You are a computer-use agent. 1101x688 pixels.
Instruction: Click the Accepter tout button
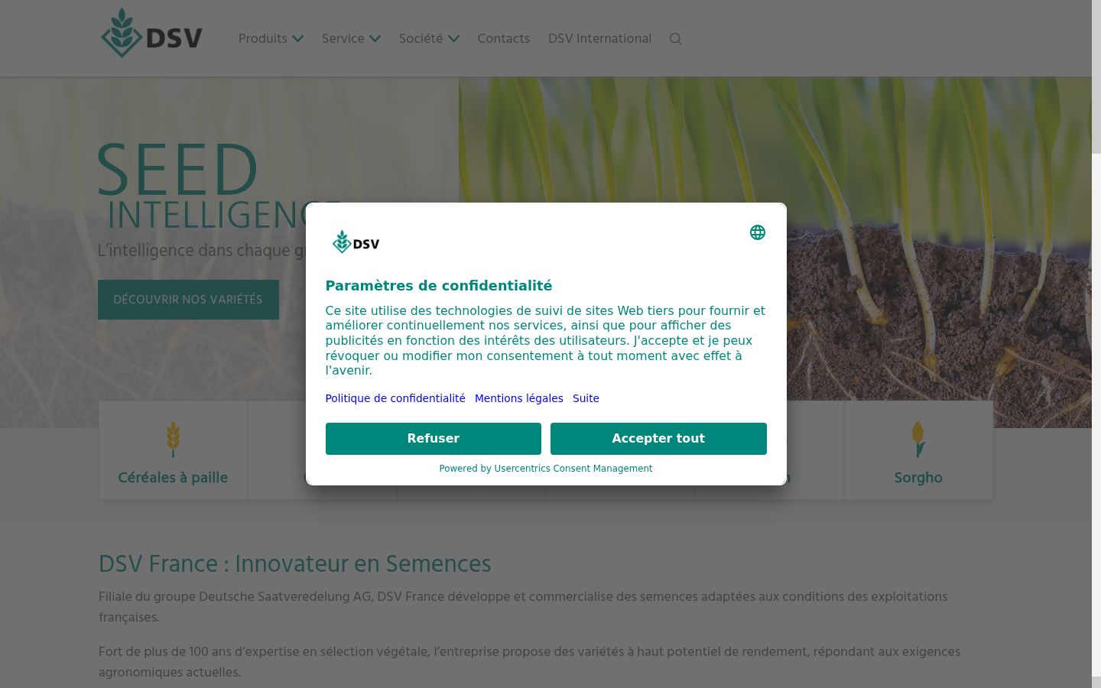coord(658,439)
